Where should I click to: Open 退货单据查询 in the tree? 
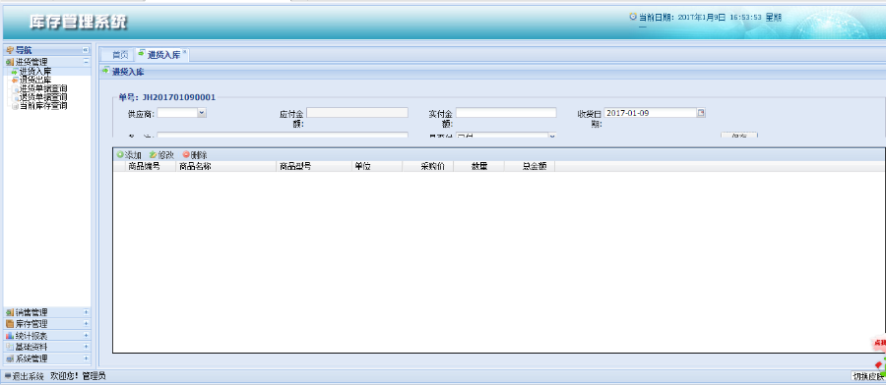click(x=43, y=97)
